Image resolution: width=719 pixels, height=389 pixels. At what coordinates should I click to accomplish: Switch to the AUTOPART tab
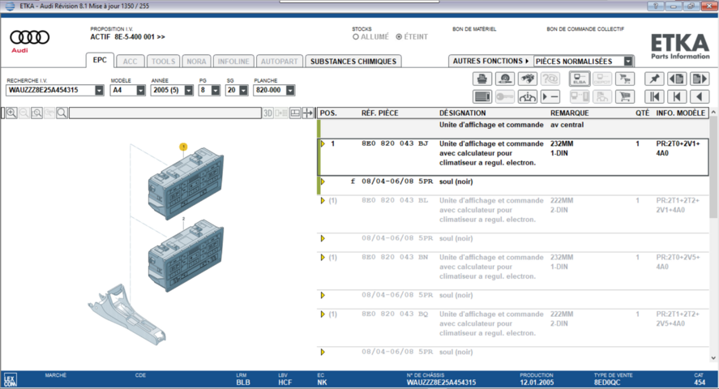click(280, 62)
